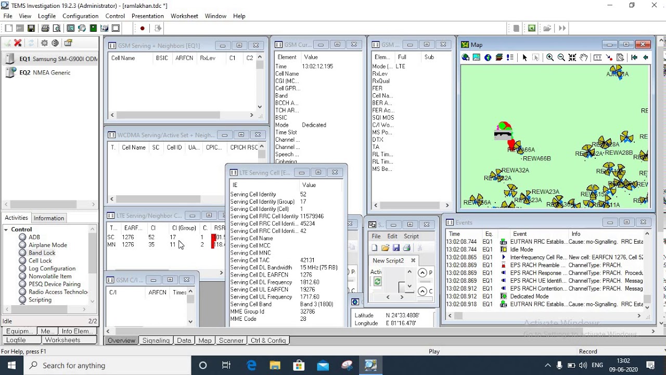Screen dimensions: 666x375
Task: Switch to the Signaling worksheet tab
Action: click(x=156, y=340)
